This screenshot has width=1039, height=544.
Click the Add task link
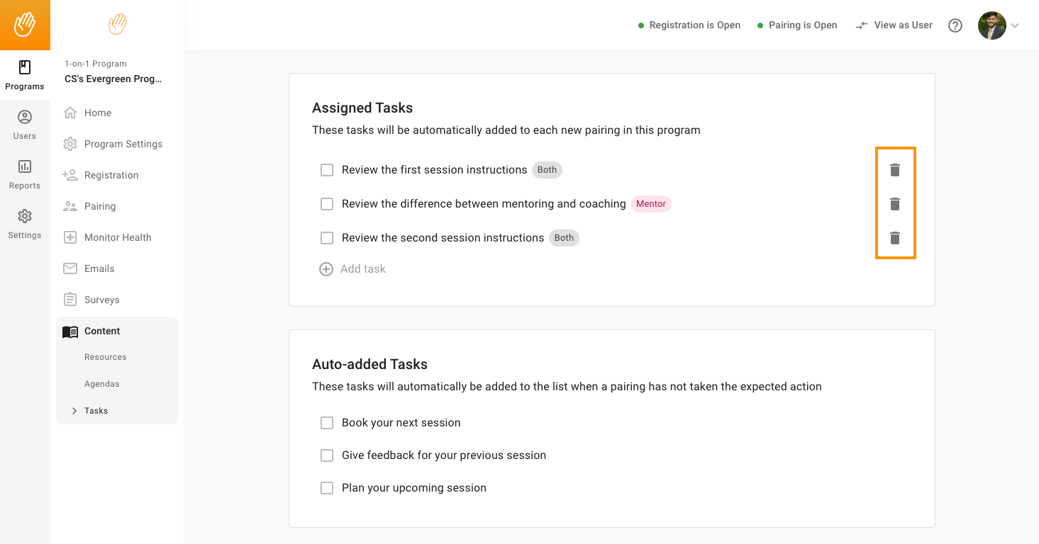(363, 269)
